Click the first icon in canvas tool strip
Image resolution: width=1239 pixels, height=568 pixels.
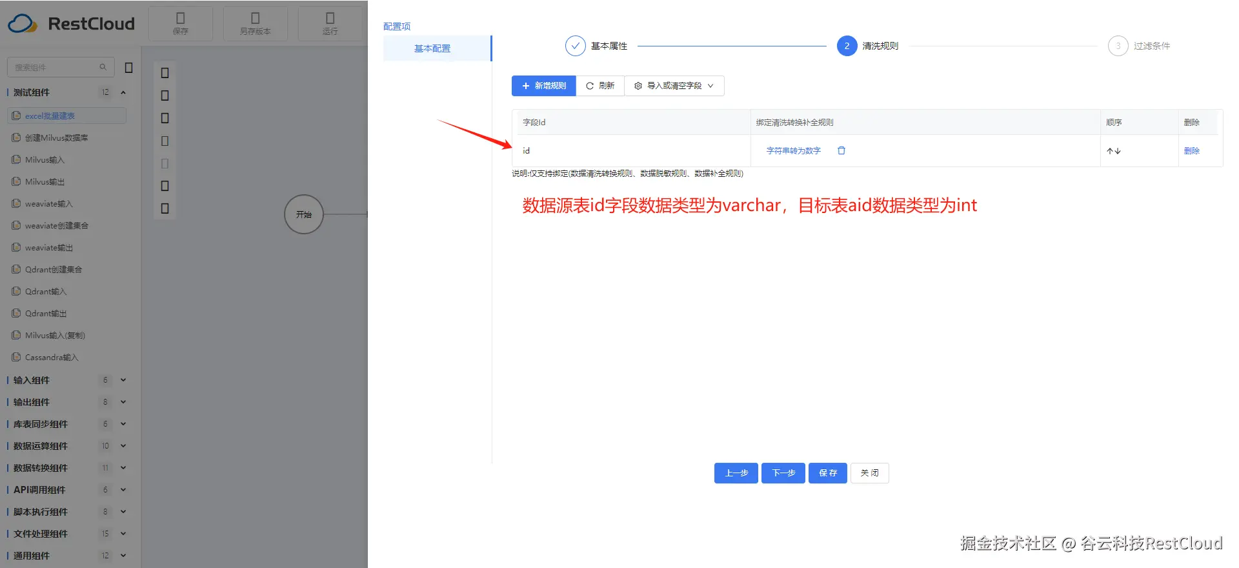coord(165,73)
